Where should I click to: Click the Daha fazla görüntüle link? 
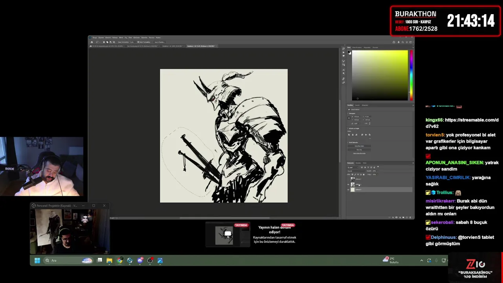pyautogui.click(x=359, y=153)
